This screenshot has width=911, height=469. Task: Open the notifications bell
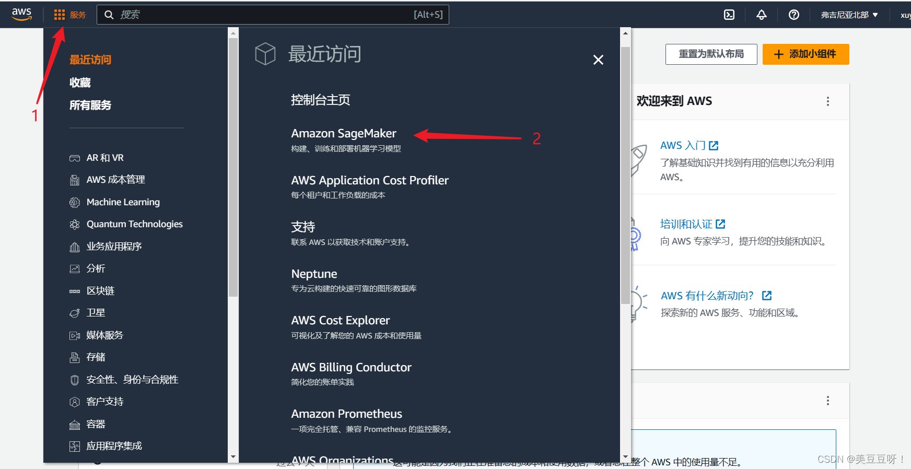click(x=762, y=15)
